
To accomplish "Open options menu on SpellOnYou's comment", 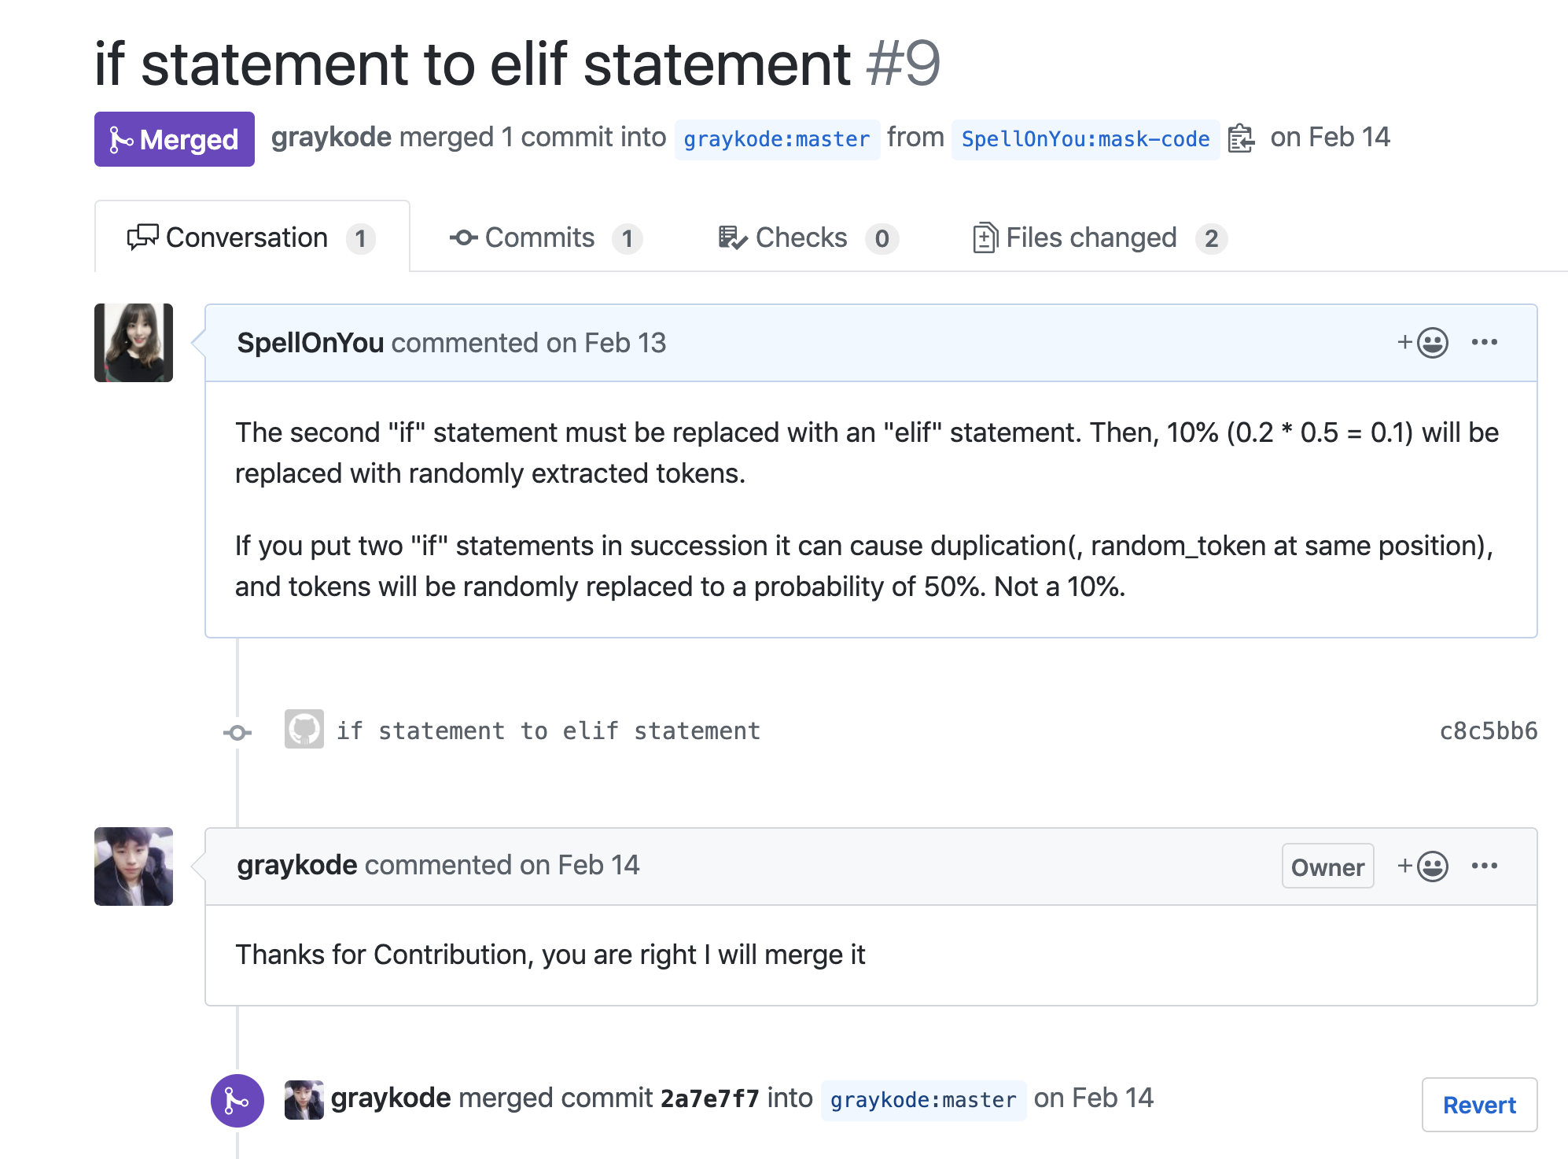I will click(x=1485, y=342).
